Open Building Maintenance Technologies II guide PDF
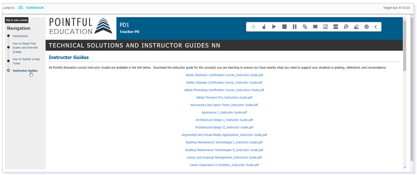Viewport: 417px width, 175px height. click(x=224, y=150)
